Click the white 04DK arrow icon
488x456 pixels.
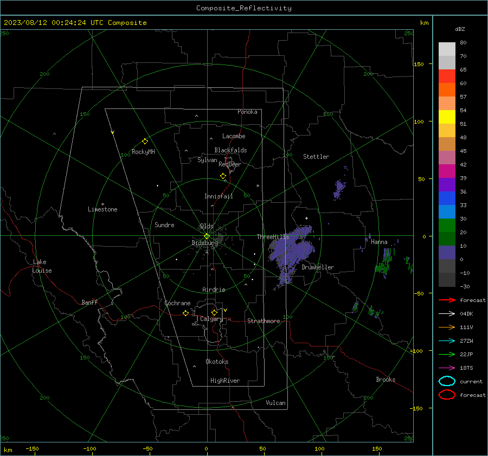(447, 314)
